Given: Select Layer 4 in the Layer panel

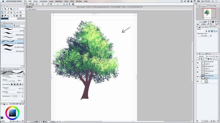Looking at the screenshot, I should click(x=209, y=63).
